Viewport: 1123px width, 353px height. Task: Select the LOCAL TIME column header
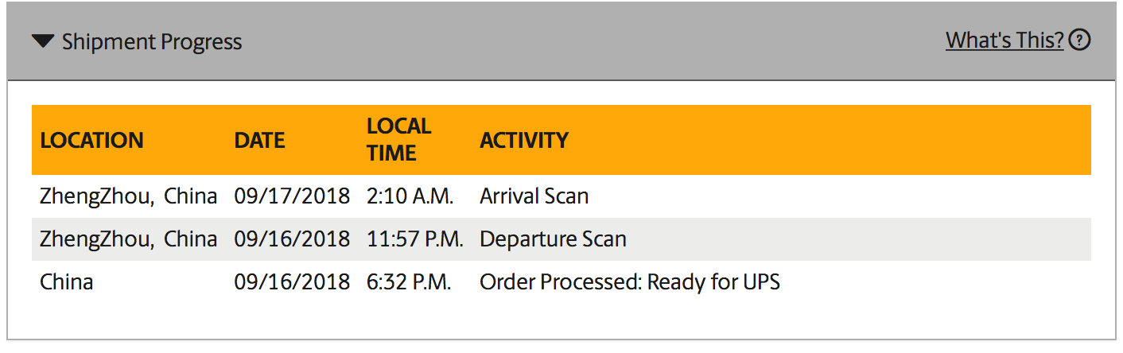(x=398, y=140)
